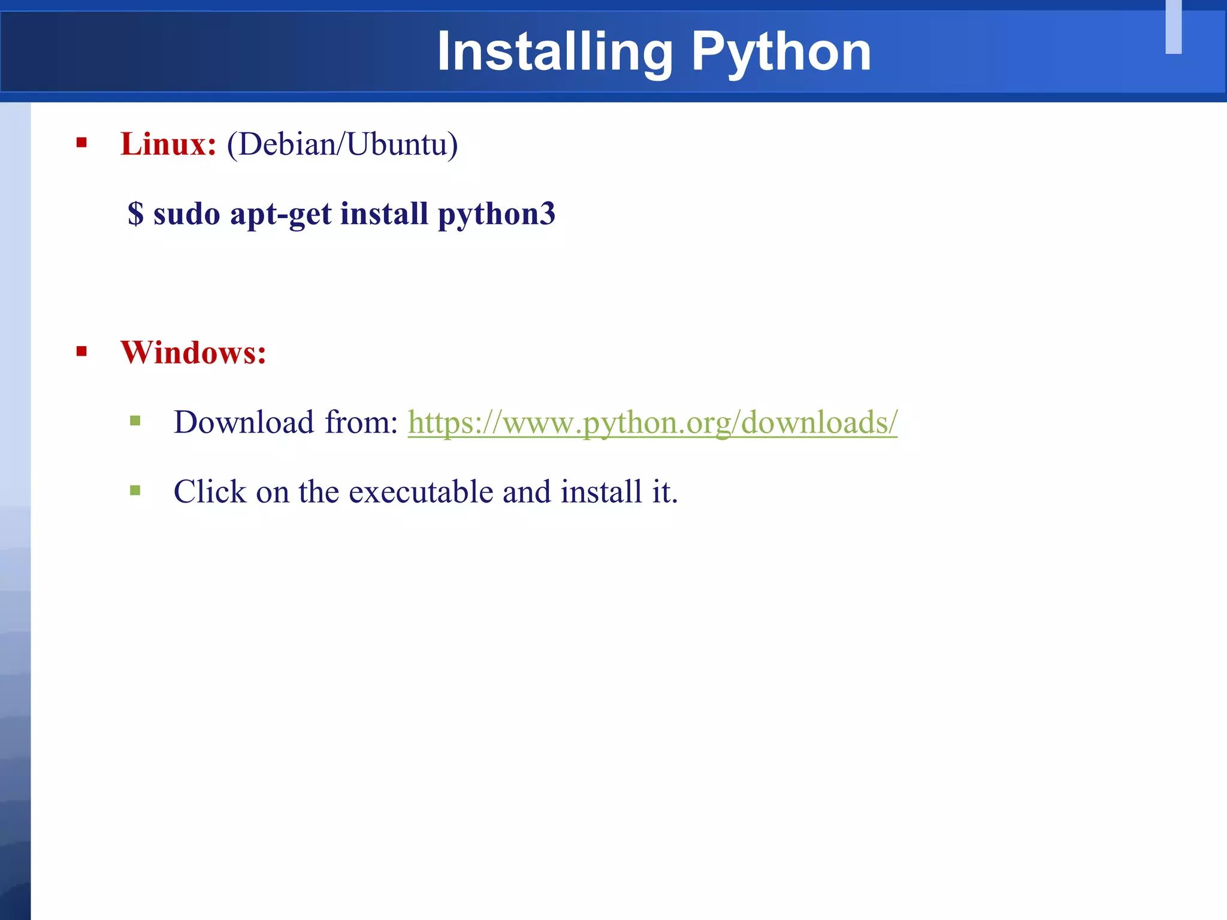Click the 'Installing Python' slide title
The image size is (1227, 920).
(x=654, y=52)
